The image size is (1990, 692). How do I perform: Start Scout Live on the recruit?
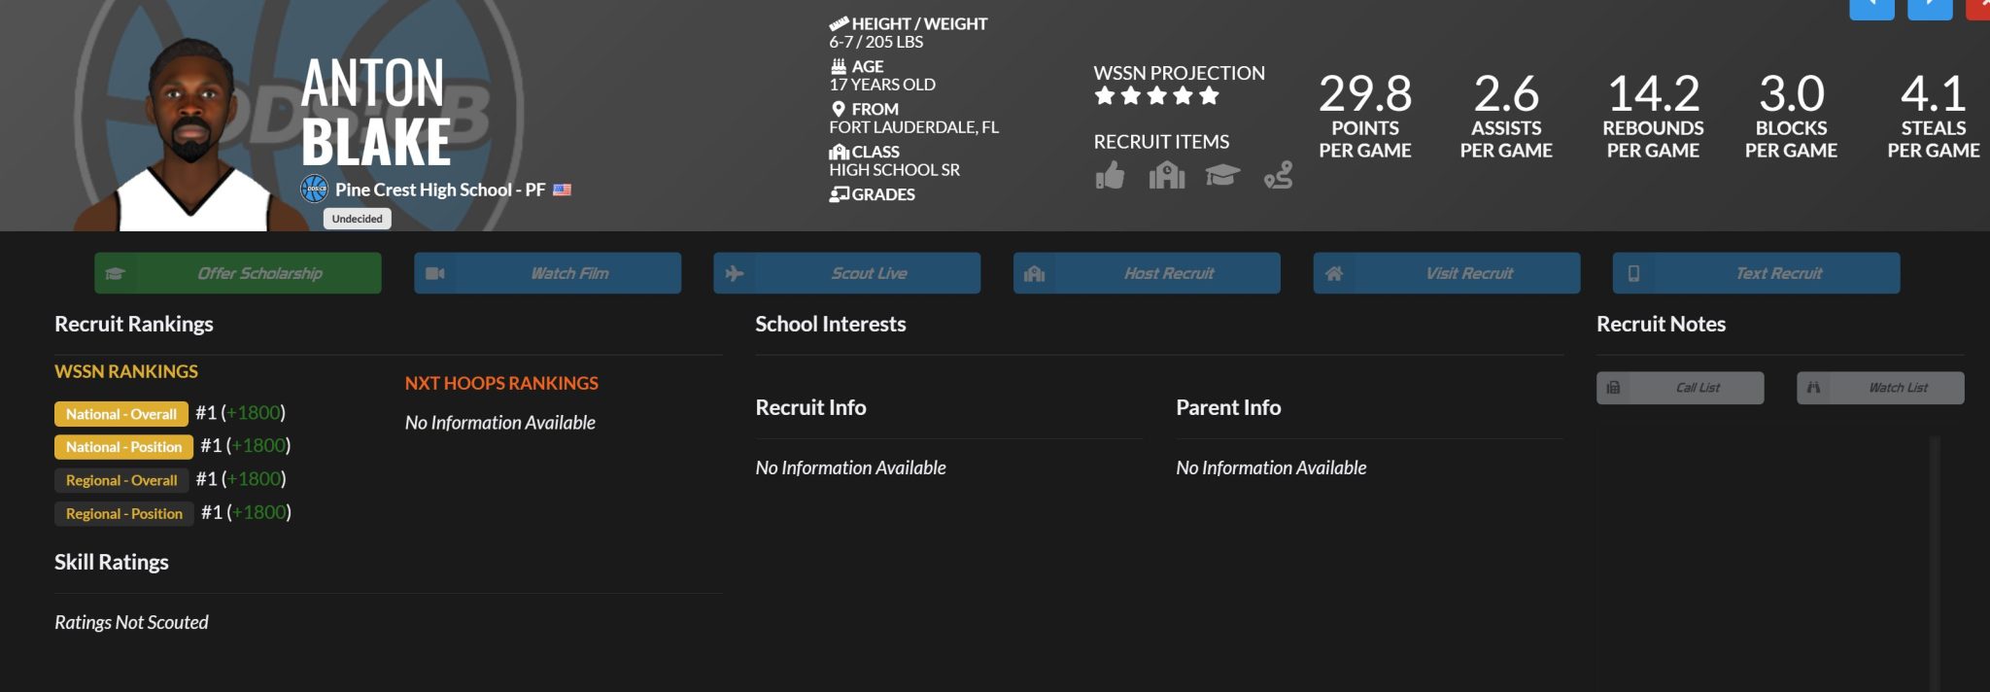847,273
